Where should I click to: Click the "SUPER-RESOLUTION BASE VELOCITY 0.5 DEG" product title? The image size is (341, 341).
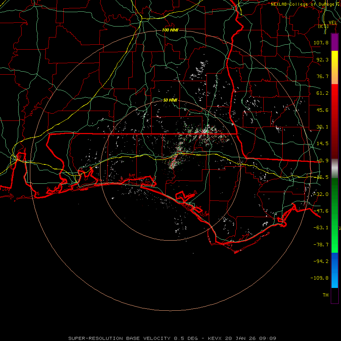tap(133, 338)
